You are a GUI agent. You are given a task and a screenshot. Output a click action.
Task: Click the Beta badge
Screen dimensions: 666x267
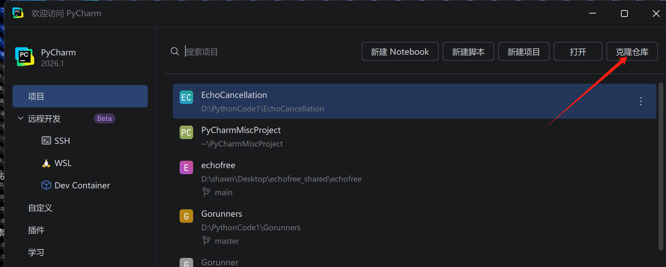pos(105,118)
